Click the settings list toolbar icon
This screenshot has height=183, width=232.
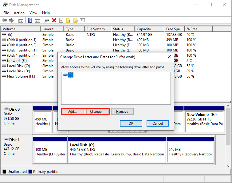[82, 20]
